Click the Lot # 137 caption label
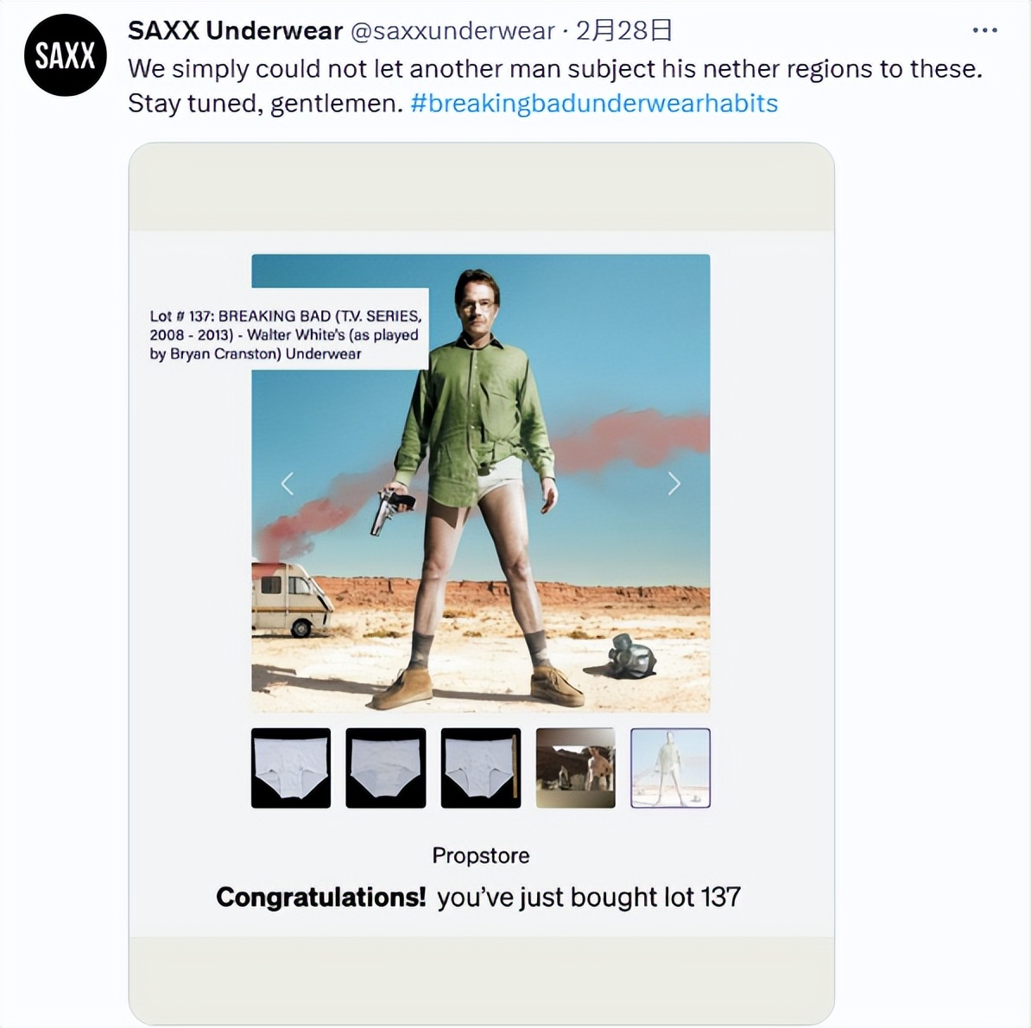The image size is (1031, 1028). [285, 335]
